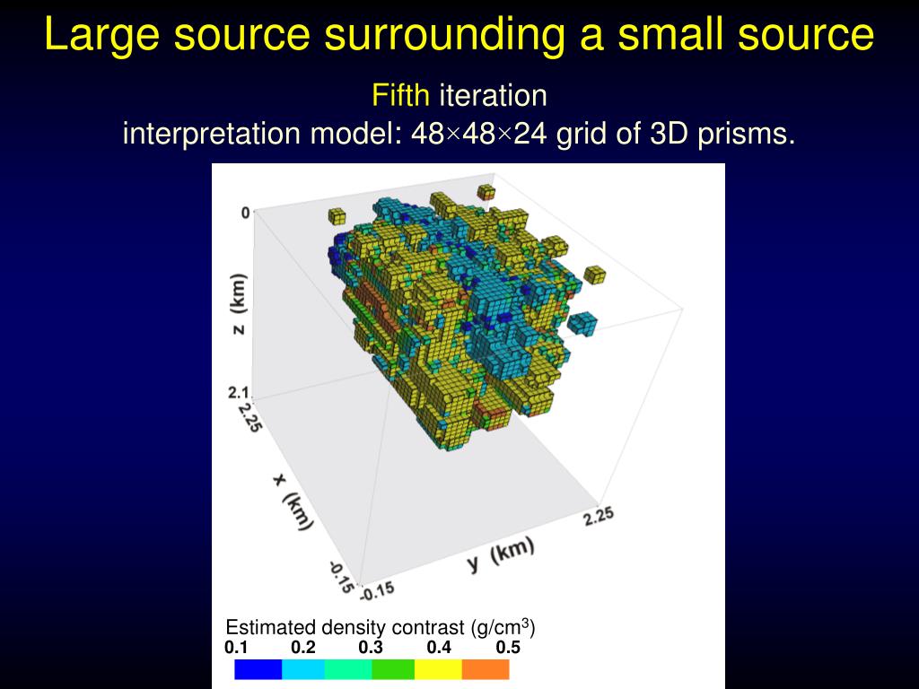
Task: Click the z-axis tick value '0'
Action: tap(245, 213)
